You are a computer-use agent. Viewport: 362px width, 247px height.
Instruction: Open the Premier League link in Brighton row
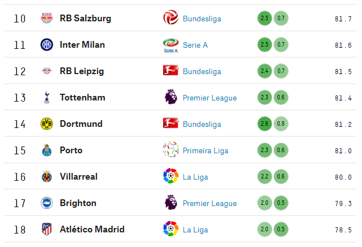click(210, 203)
